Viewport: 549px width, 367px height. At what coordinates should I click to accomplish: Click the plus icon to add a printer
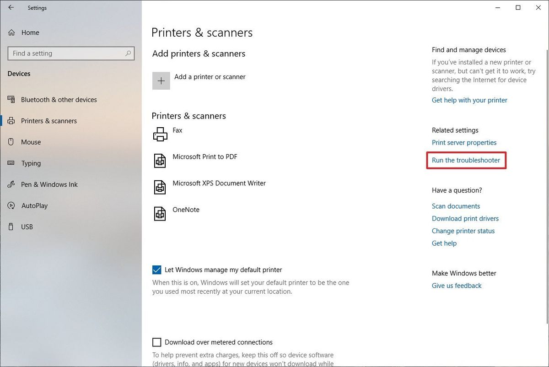point(161,81)
